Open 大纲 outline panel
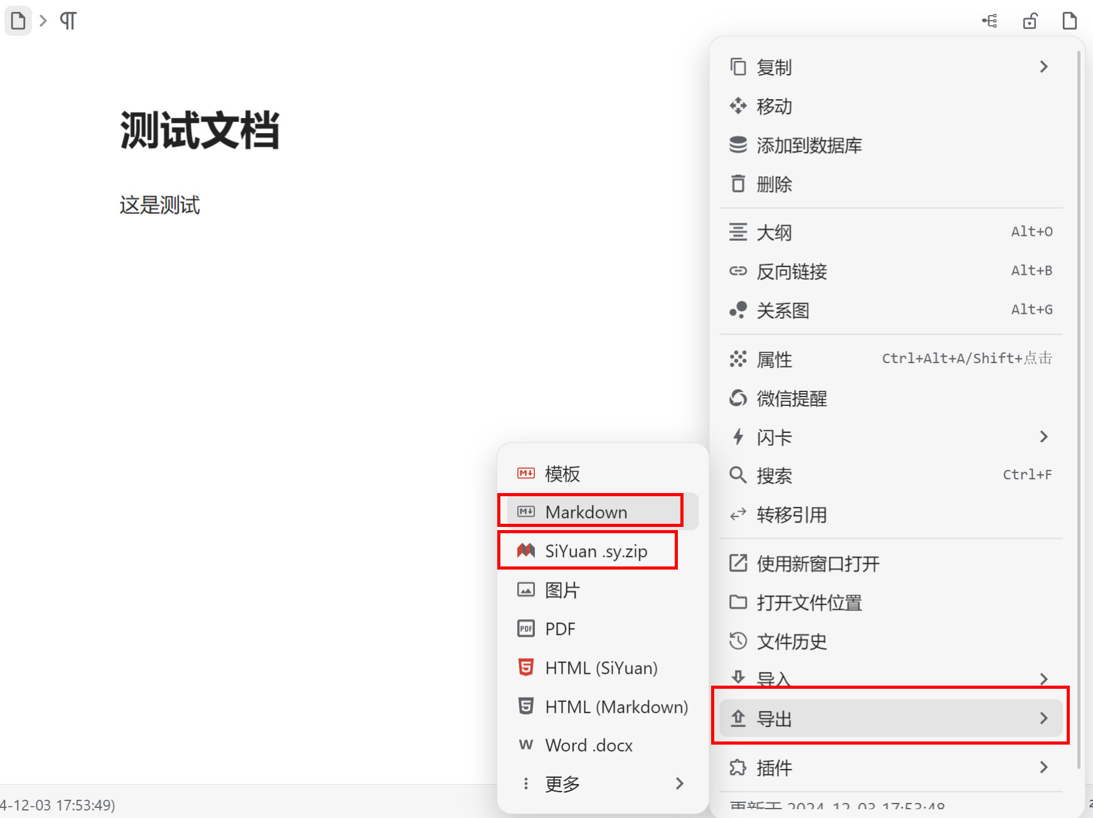The width and height of the screenshot is (1093, 818). [x=774, y=232]
